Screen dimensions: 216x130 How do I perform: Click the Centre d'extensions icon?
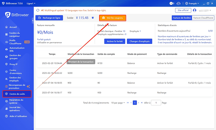coord(6,71)
